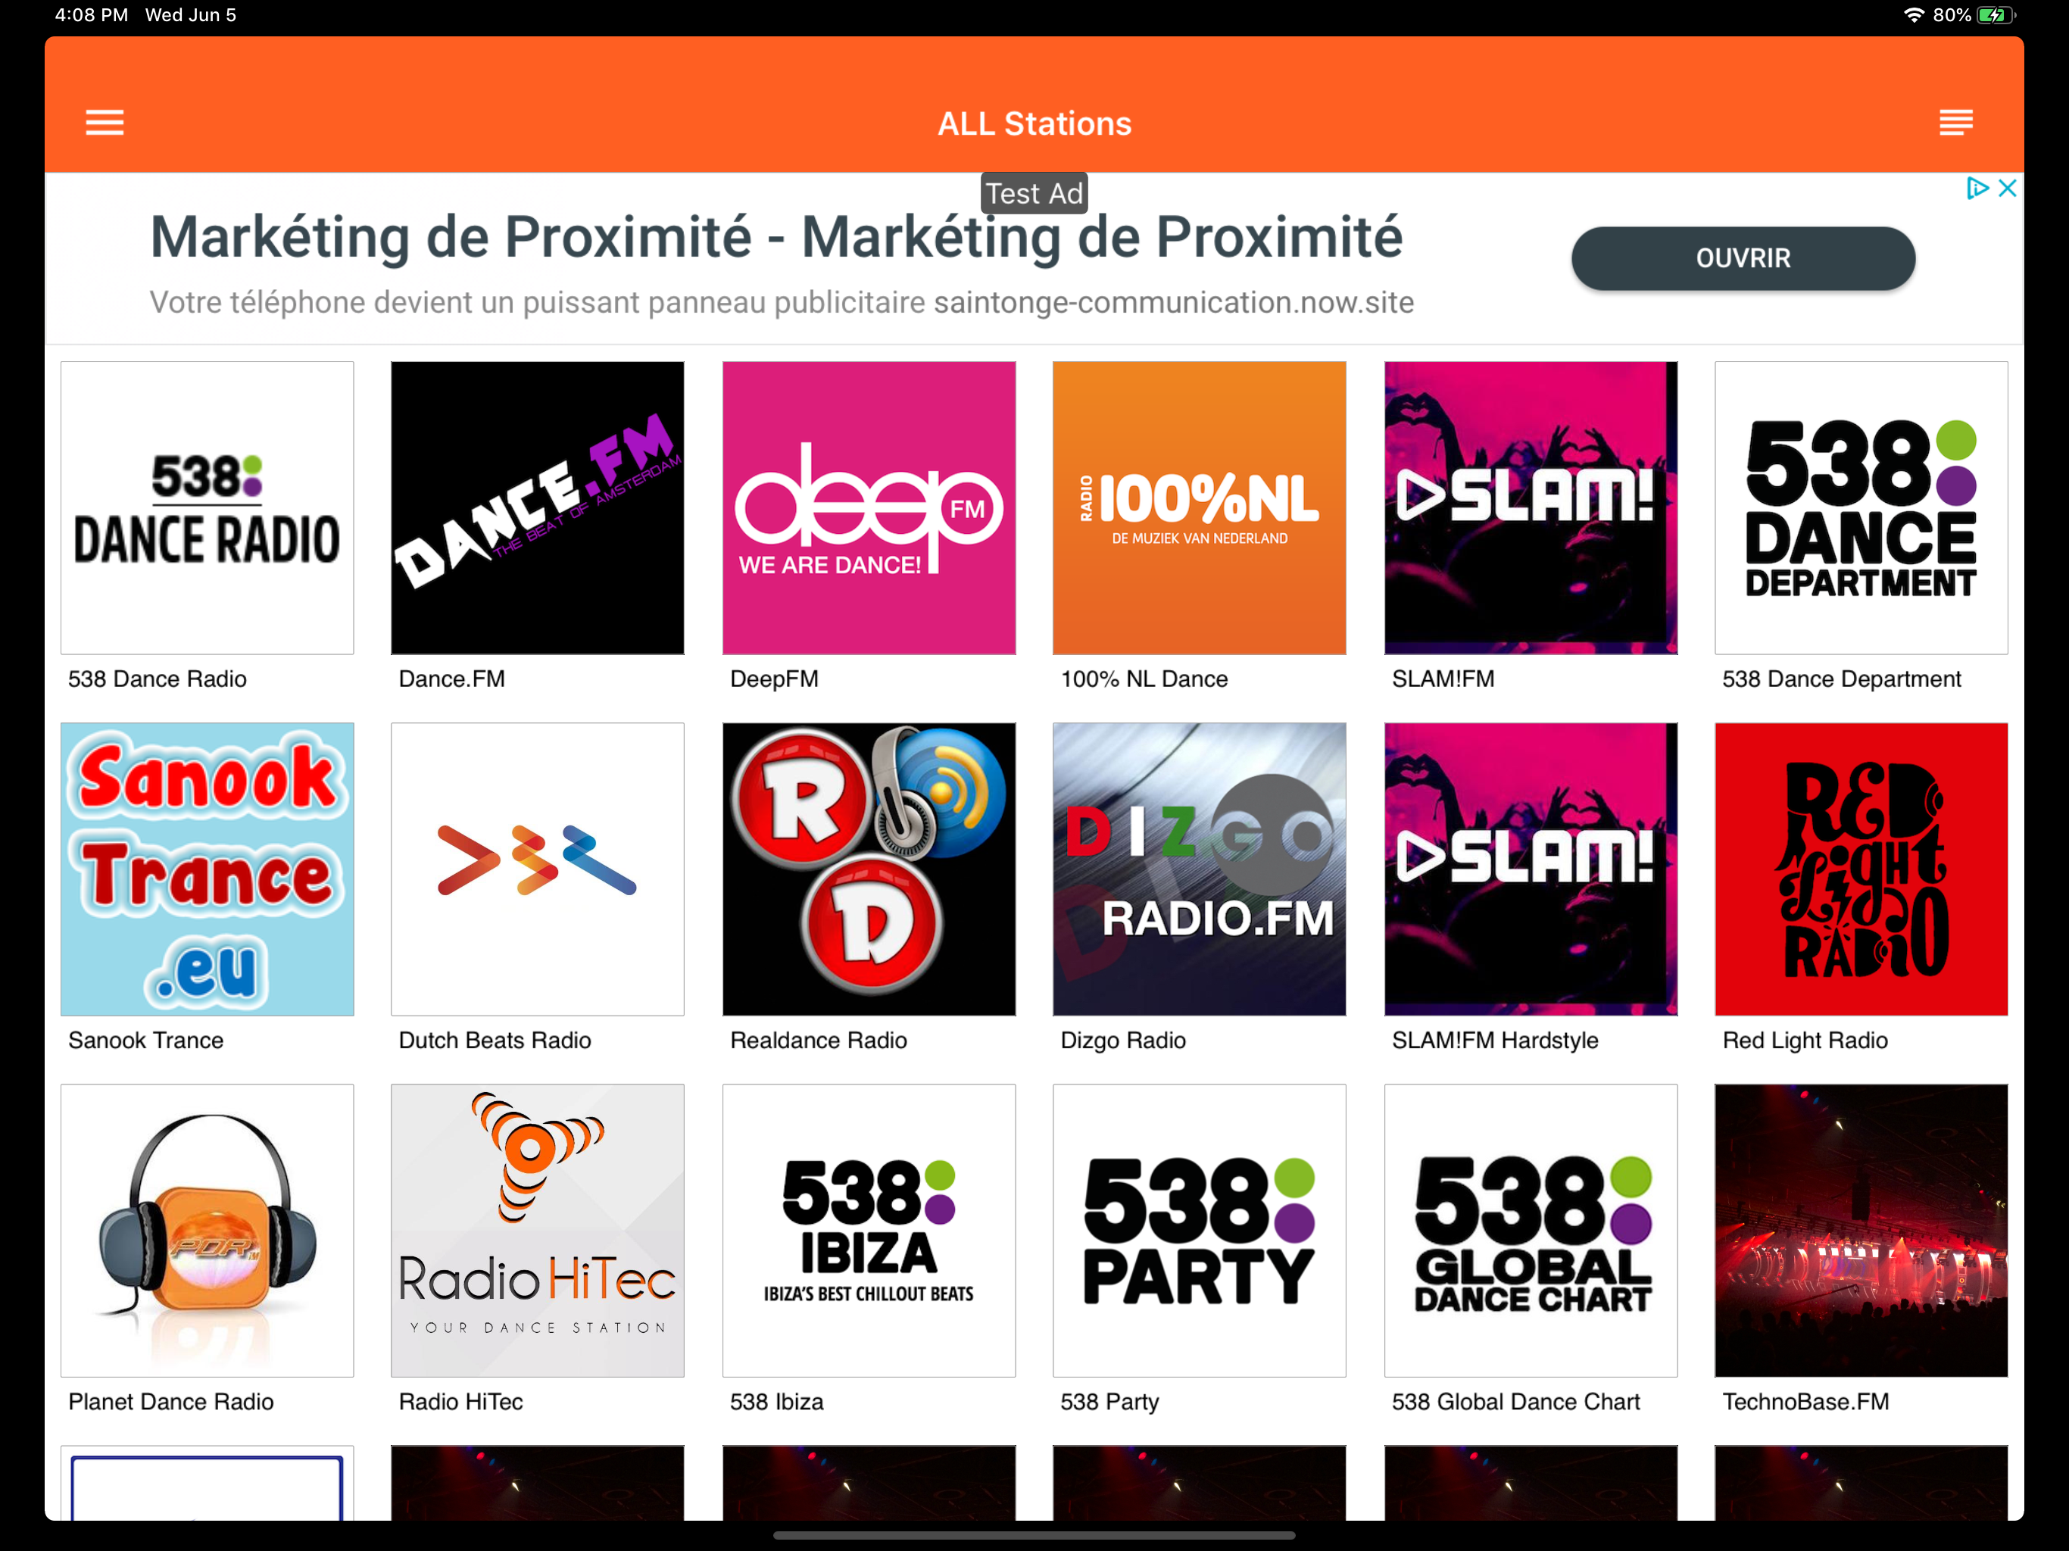The height and width of the screenshot is (1551, 2069).
Task: Play Dutch Beats Radio station
Action: pos(538,869)
